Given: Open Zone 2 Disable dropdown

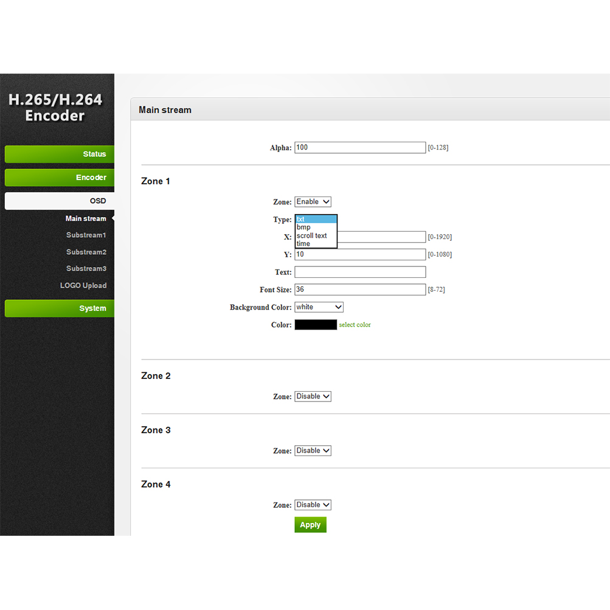Looking at the screenshot, I should coord(313,397).
